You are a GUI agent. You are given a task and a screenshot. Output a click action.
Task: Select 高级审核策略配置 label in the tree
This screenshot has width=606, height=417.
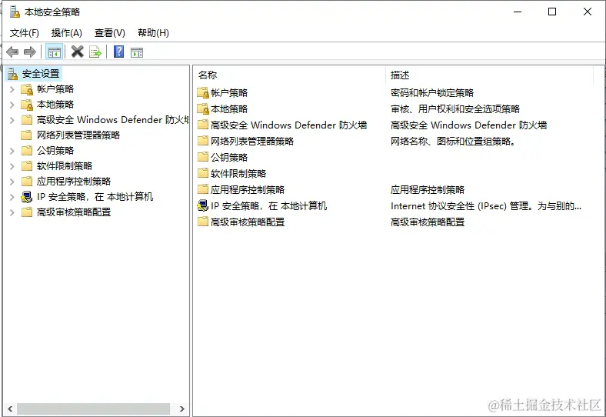point(74,212)
